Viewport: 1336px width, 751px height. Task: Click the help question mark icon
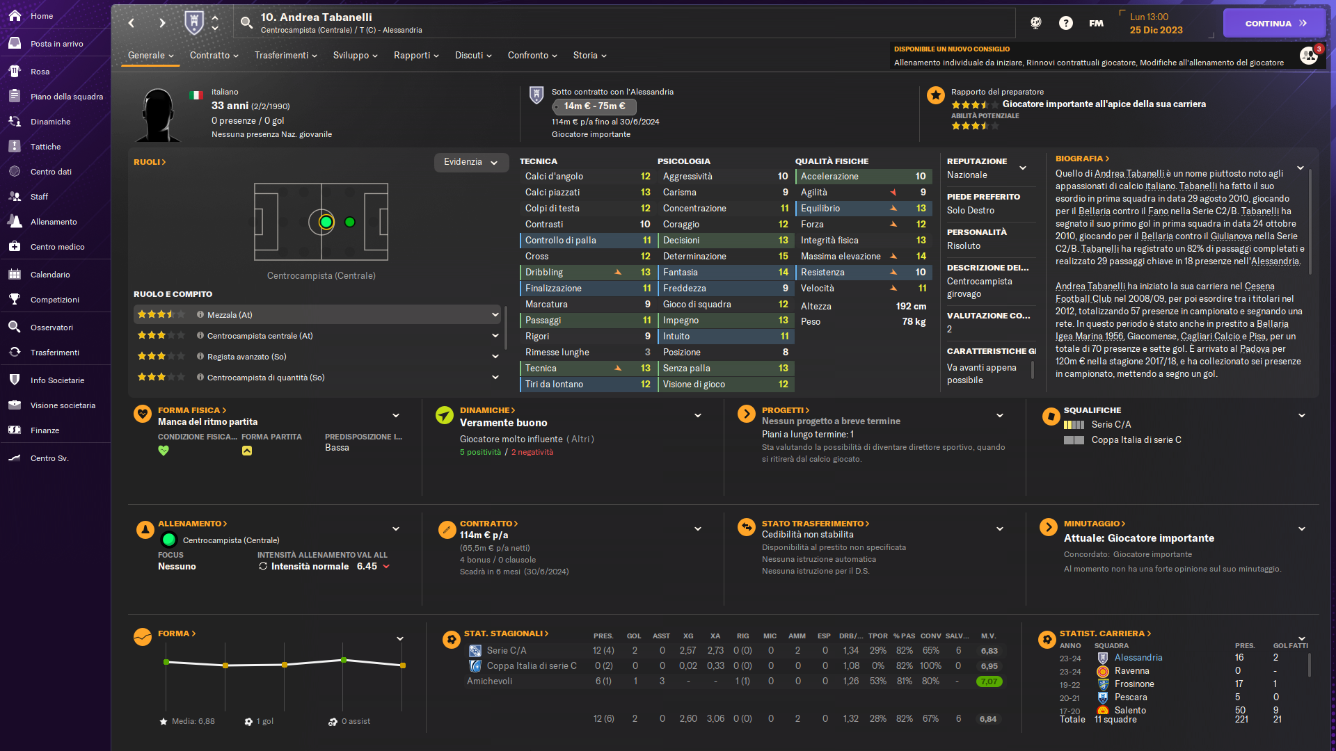click(1065, 23)
